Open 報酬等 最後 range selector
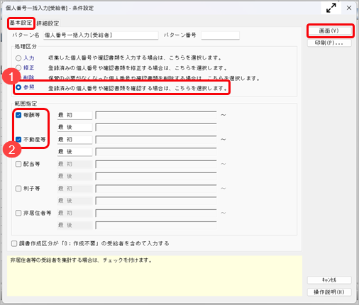 74,127
